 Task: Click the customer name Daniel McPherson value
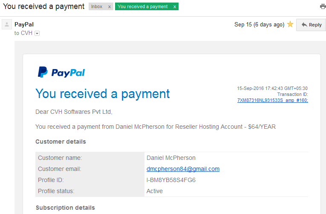tap(171, 158)
